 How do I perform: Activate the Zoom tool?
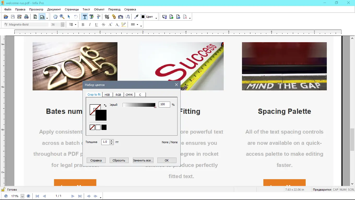[x=62, y=16]
